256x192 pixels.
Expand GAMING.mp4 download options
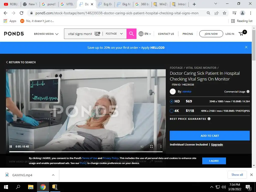tap(53, 175)
